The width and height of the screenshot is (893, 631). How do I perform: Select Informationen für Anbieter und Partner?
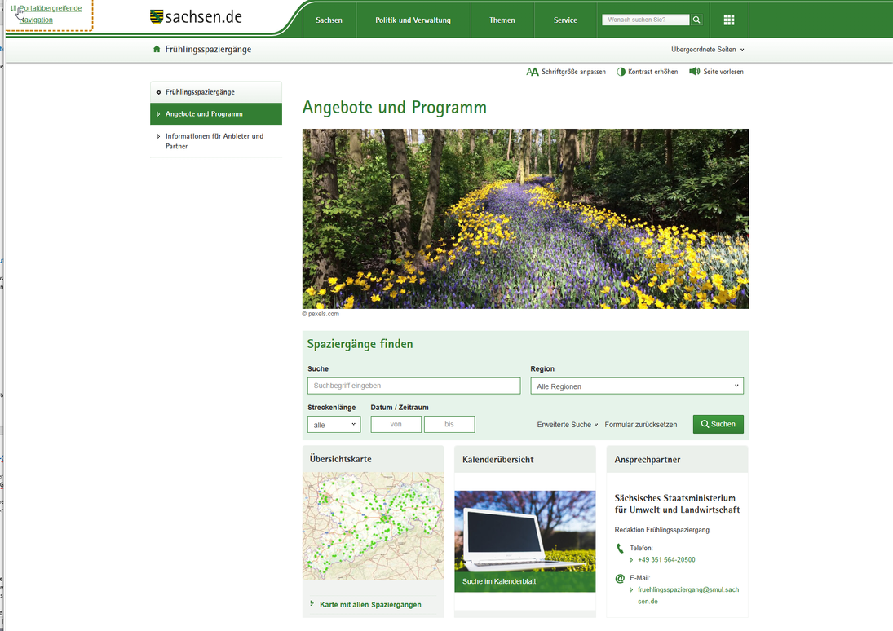tap(214, 141)
